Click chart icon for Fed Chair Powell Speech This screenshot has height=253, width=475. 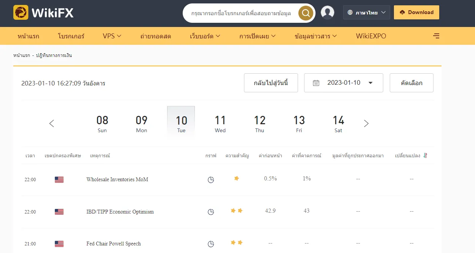pos(211,244)
